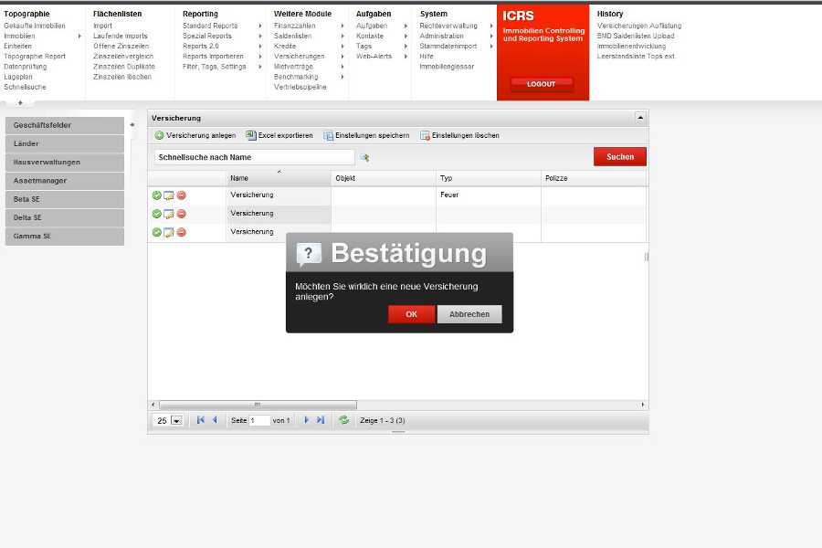The image size is (822, 548).
Task: Open the Immobilienentwicklung history link
Action: 631,47
